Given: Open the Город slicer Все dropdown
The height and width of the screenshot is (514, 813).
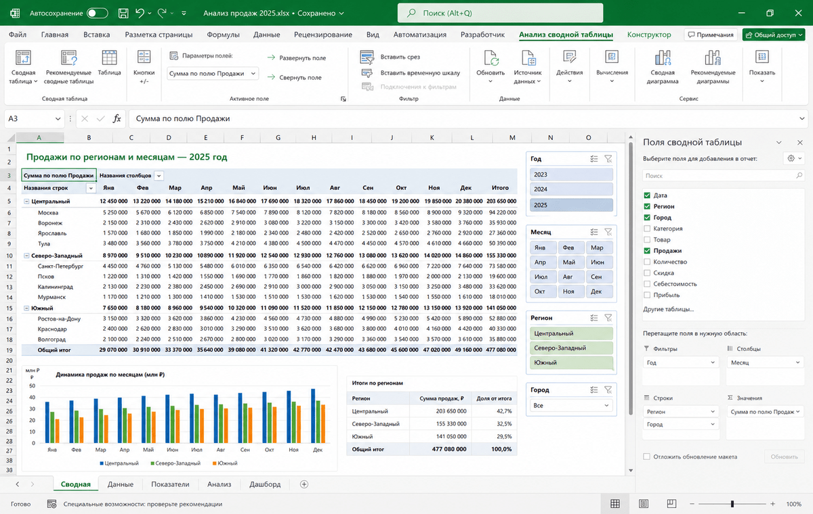Looking at the screenshot, I should 571,406.
